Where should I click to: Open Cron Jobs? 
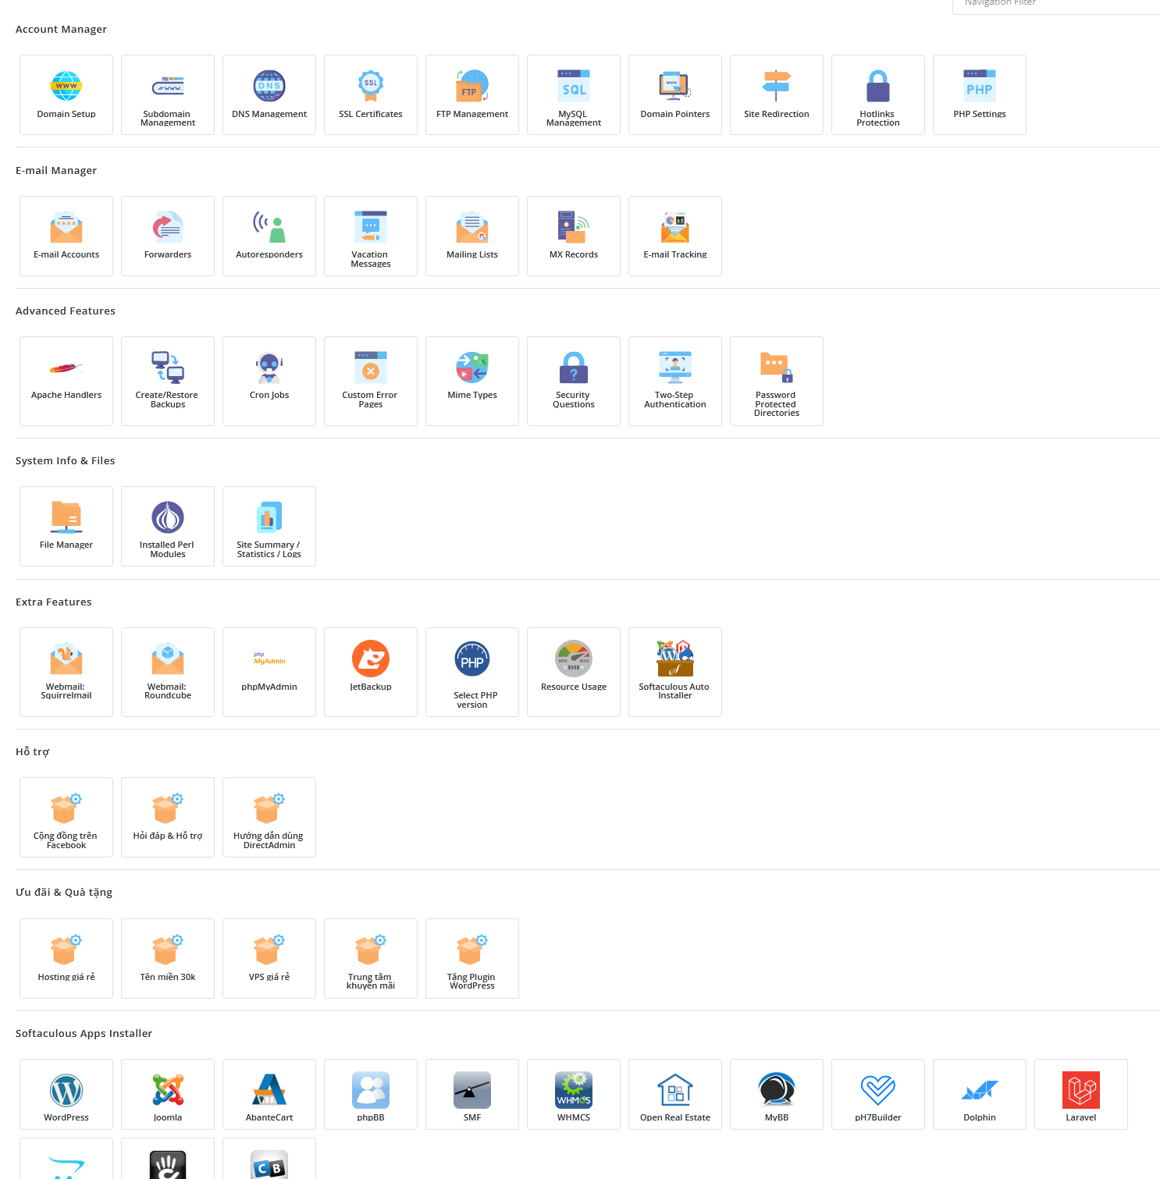(x=269, y=381)
